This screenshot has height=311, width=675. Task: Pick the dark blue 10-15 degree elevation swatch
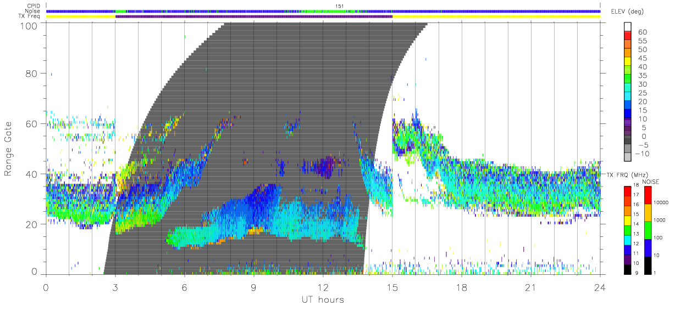click(628, 114)
